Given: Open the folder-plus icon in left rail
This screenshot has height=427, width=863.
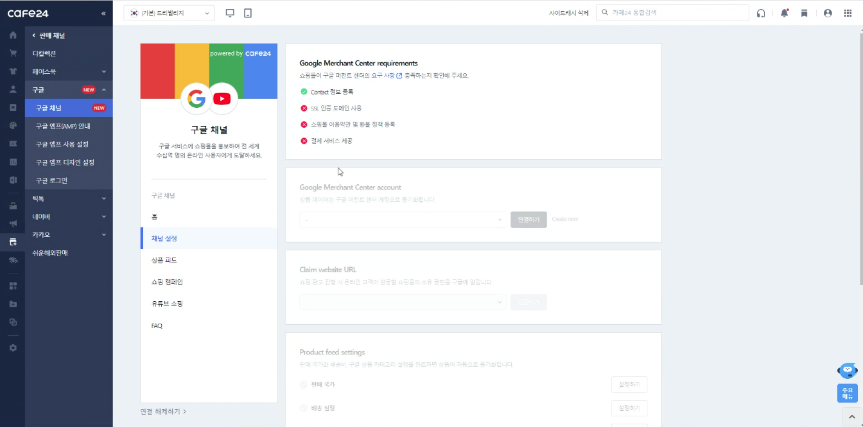Looking at the screenshot, I should coord(13,304).
